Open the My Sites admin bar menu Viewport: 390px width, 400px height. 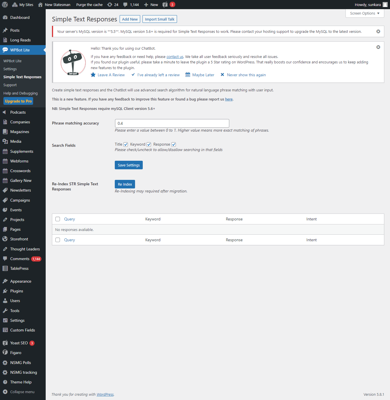click(23, 5)
